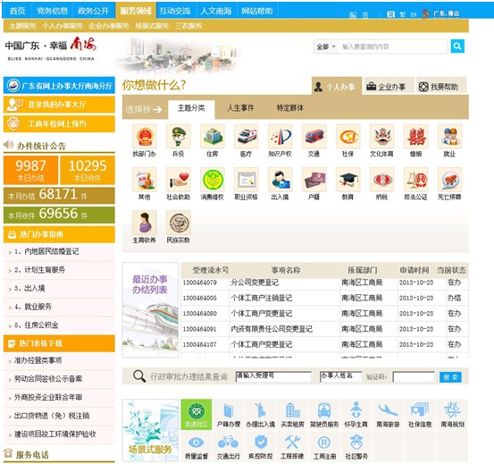Open the 交通出行 bicycle scene icon

click(x=229, y=447)
